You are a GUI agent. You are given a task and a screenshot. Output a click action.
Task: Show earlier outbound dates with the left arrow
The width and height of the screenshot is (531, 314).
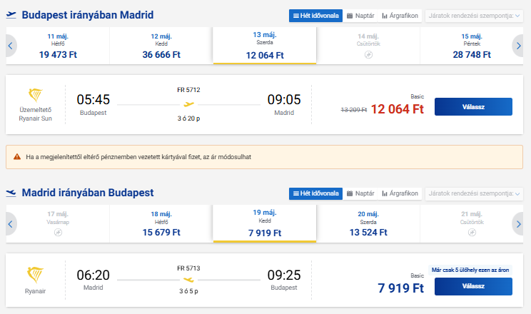point(11,46)
